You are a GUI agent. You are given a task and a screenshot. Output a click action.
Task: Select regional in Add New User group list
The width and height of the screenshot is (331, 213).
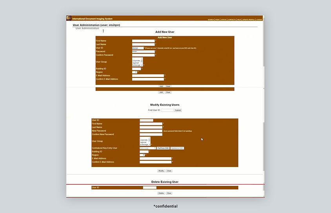136,63
